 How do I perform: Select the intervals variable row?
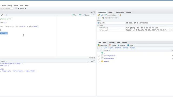(135, 28)
